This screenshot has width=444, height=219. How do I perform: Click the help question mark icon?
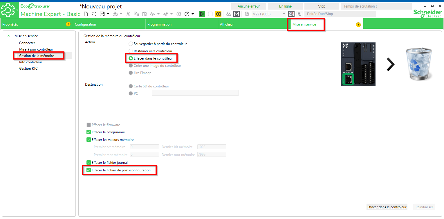187,14
